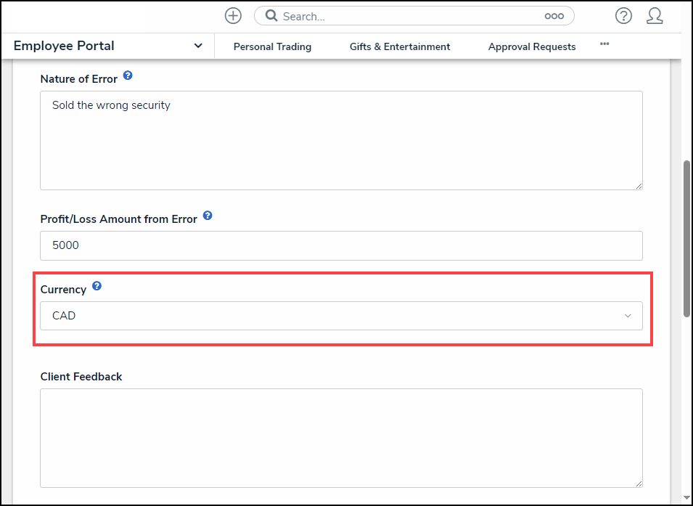Open the Currency dropdown showing CAD
This screenshot has width=693, height=506.
pos(341,316)
